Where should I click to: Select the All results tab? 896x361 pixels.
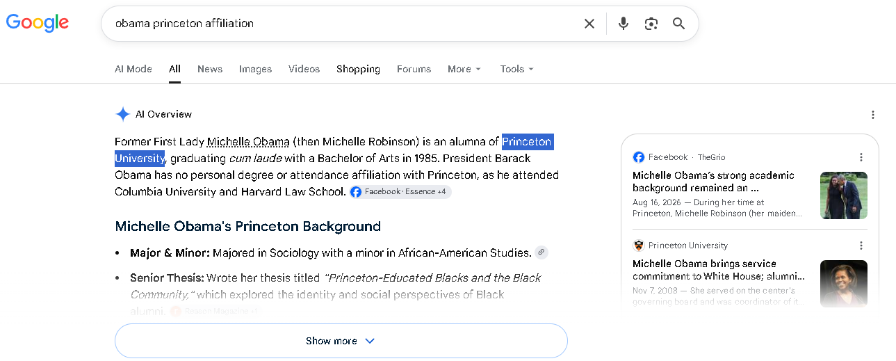coord(174,69)
